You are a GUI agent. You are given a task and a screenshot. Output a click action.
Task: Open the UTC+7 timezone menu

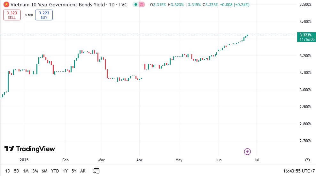click(299, 171)
